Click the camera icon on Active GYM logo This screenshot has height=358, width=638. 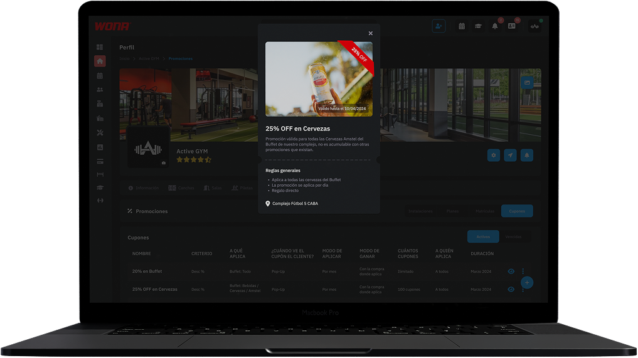[164, 163]
